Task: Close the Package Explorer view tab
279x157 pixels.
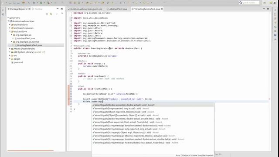Action: click(29, 9)
